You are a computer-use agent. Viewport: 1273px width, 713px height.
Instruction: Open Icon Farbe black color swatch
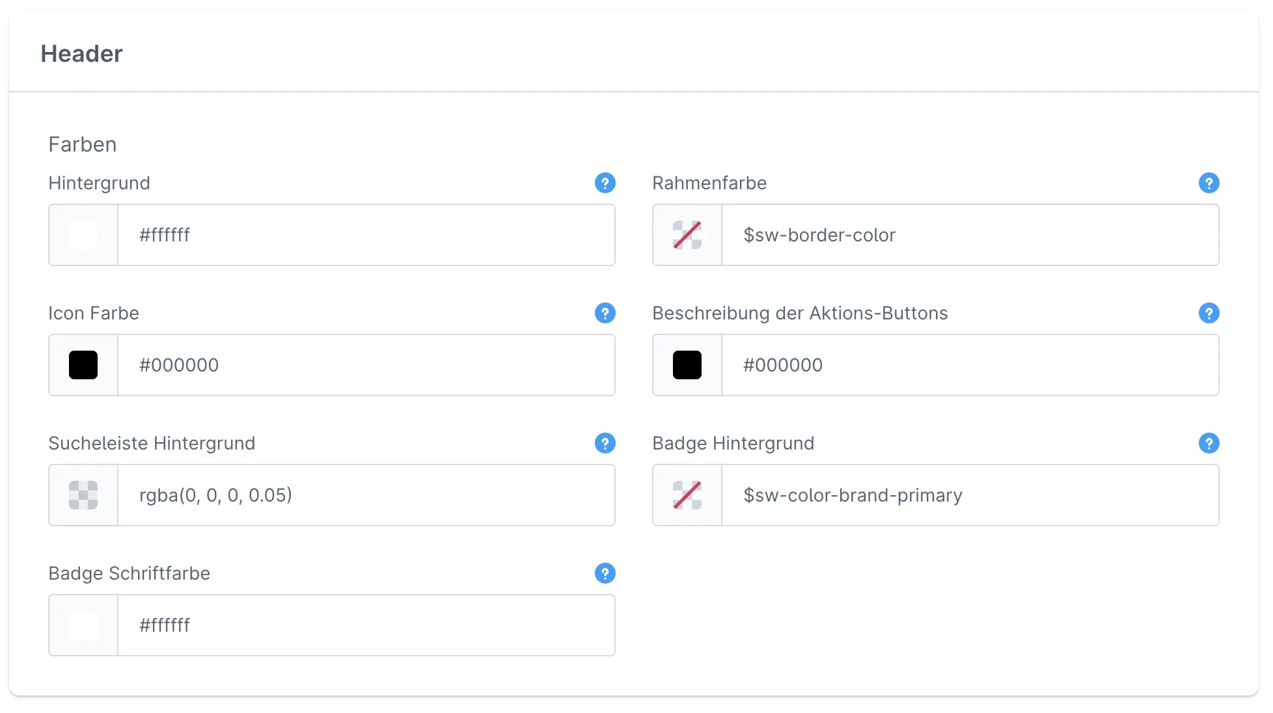tap(83, 365)
